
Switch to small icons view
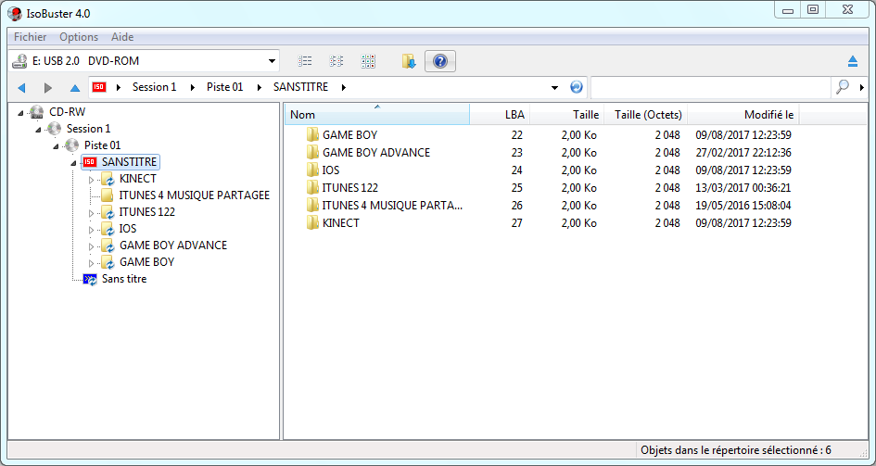336,61
